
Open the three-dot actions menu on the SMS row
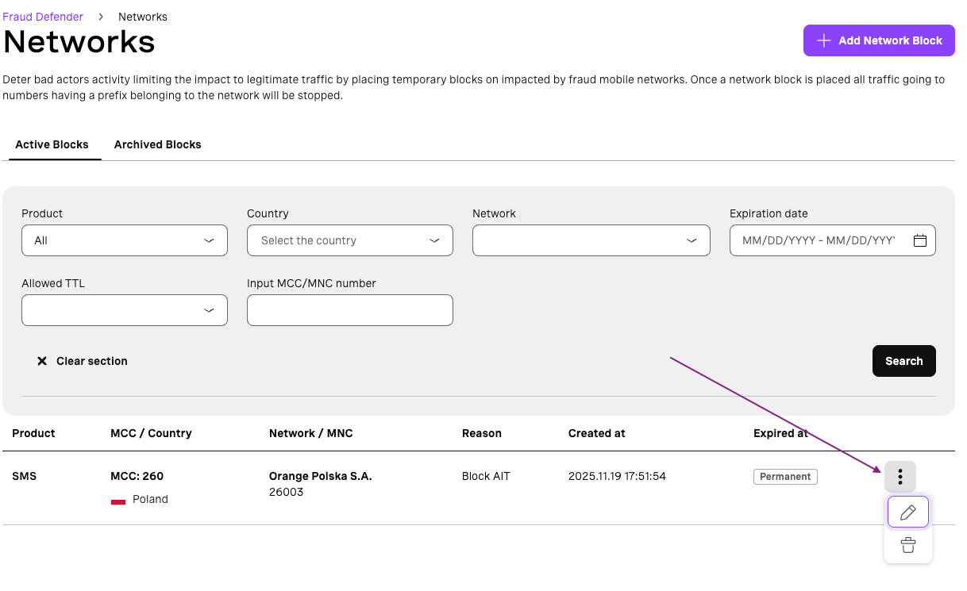point(900,476)
